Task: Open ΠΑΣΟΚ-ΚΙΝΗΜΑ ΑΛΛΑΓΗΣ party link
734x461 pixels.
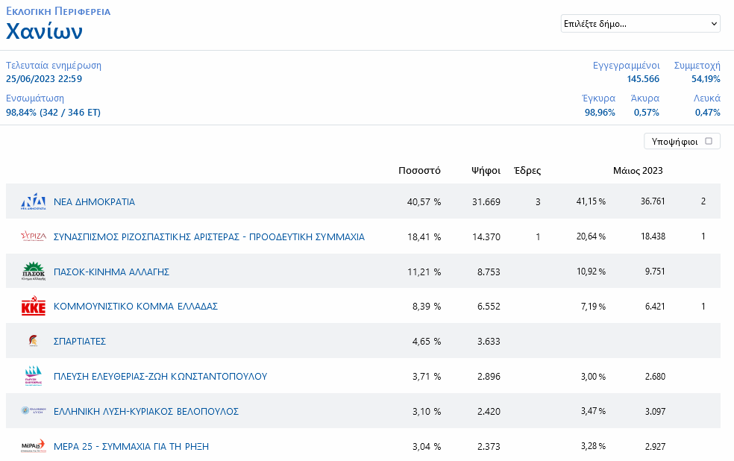Action: coord(111,272)
